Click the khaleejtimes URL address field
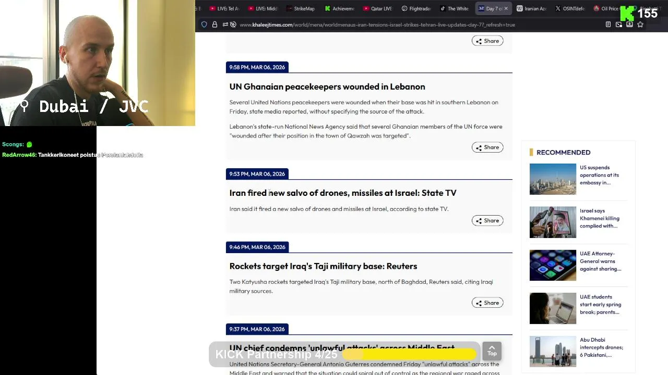This screenshot has height=375, width=668. click(x=377, y=24)
